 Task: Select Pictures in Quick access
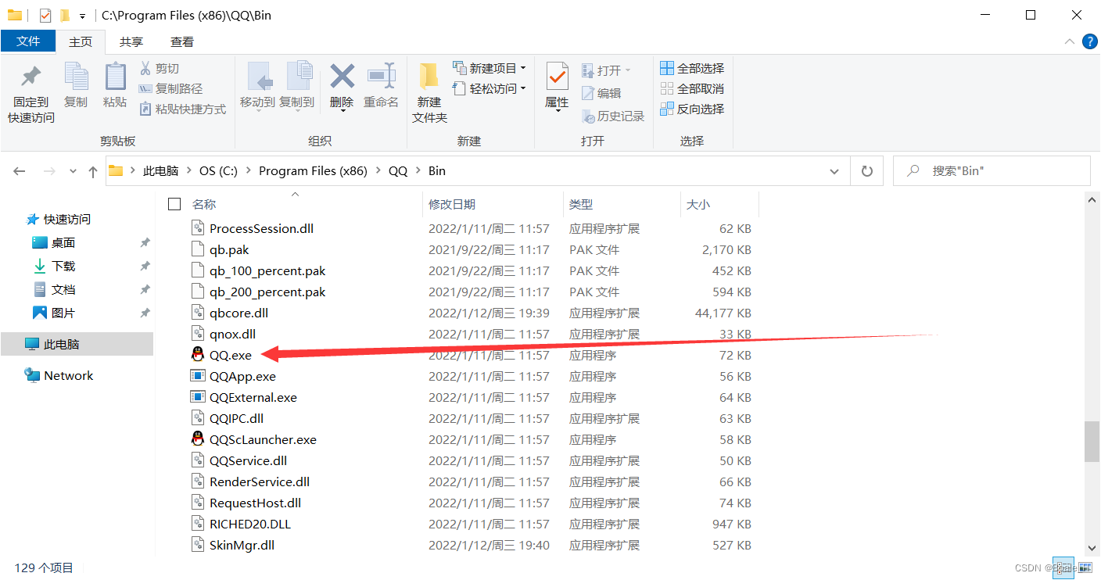tap(63, 313)
